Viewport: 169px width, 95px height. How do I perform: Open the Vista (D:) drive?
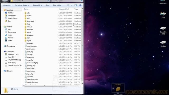(x=11, y=57)
